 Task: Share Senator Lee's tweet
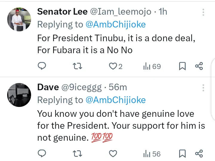point(199,66)
